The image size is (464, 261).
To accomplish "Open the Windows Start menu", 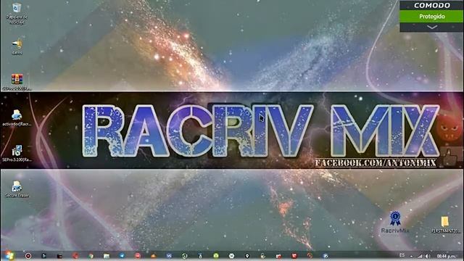I will tap(9, 255).
